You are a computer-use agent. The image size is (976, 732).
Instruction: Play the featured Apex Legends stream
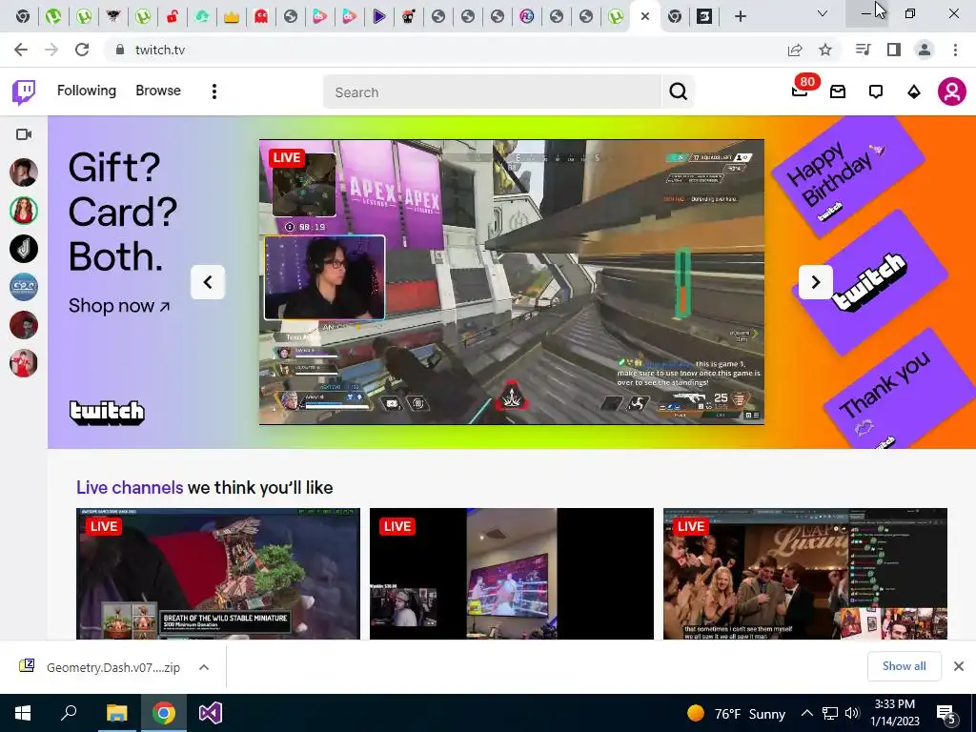512,282
